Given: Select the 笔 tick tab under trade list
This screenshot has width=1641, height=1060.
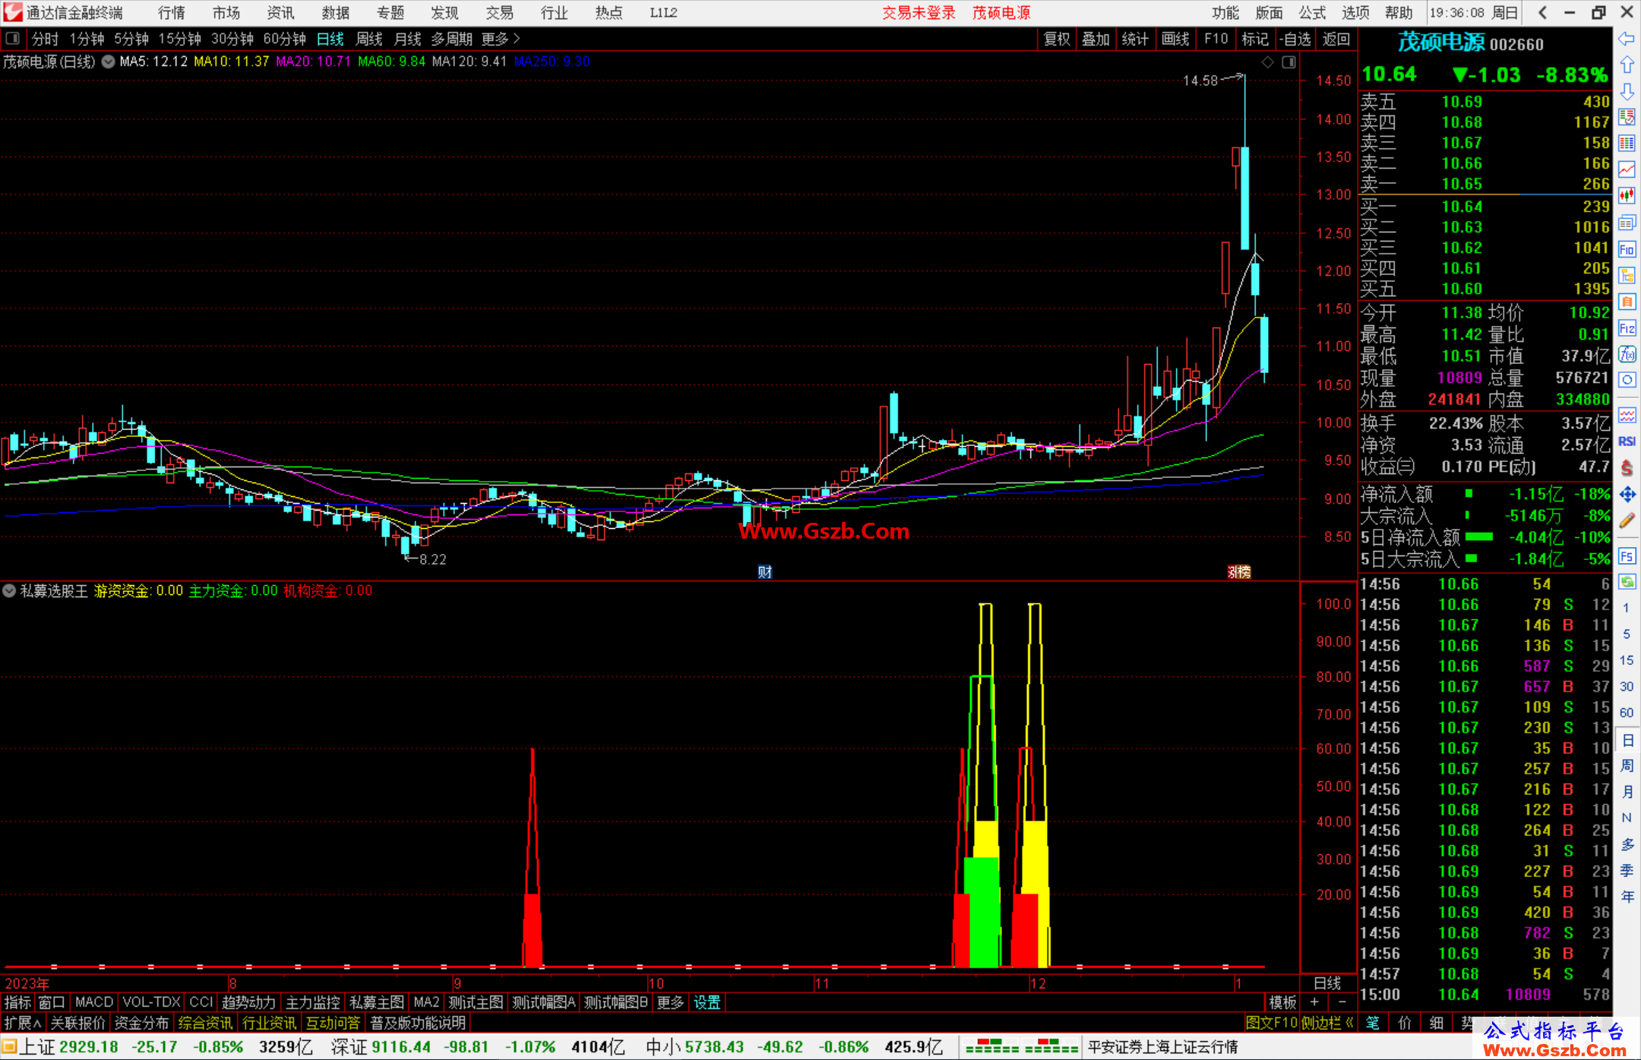Looking at the screenshot, I should (1373, 1023).
